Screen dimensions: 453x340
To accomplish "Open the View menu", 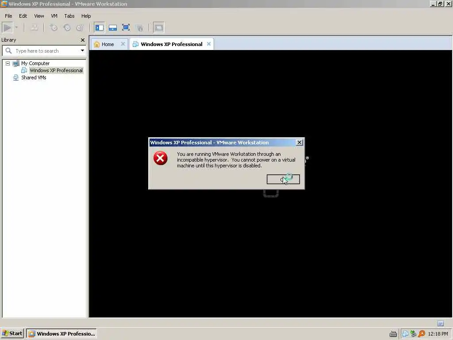I will point(39,16).
